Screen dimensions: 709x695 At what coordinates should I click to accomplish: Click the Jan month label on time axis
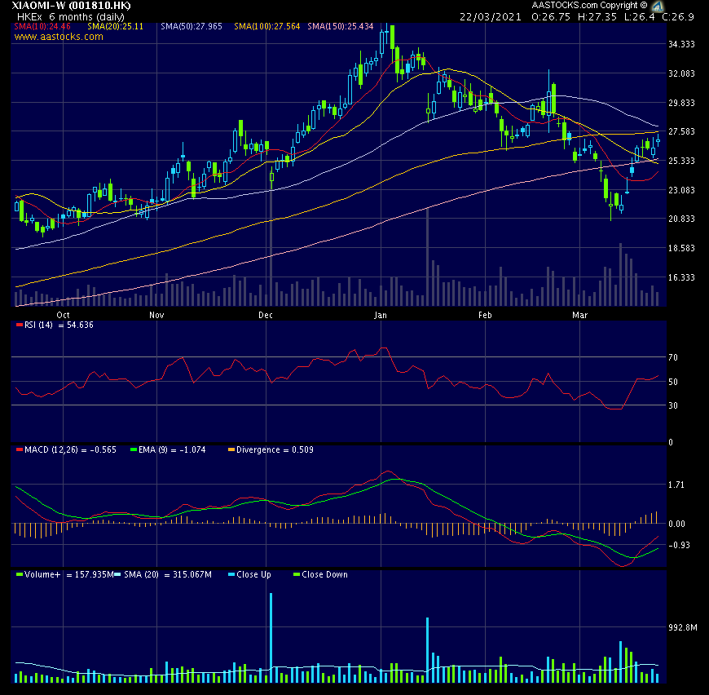point(381,315)
